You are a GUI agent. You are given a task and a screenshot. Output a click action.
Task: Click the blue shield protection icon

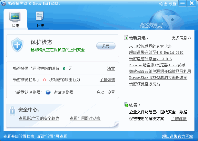[x=17, y=45]
